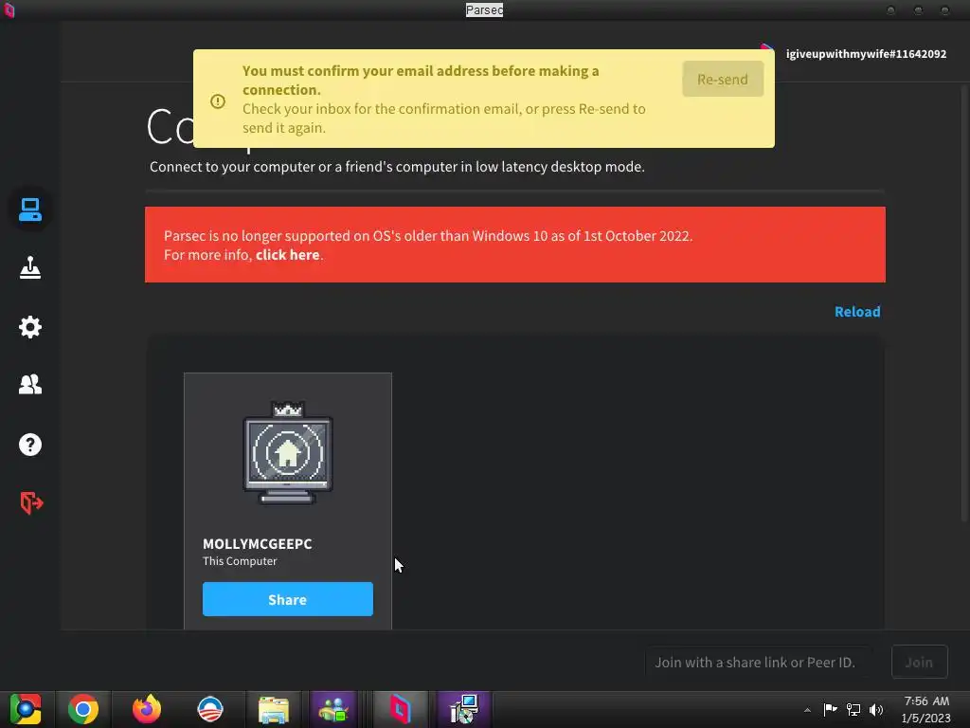Open the two-people messenger taskbar icon
The height and width of the screenshot is (728, 970).
(333, 709)
